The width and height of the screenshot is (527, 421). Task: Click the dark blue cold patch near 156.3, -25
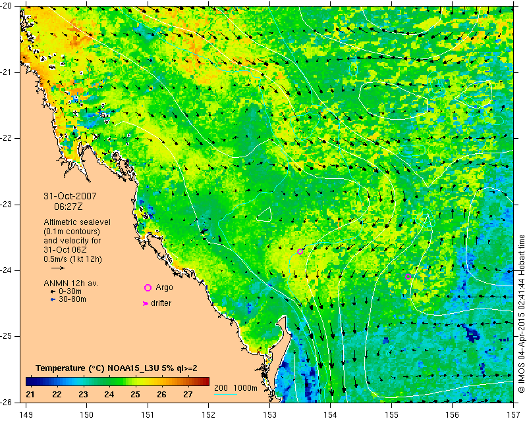(x=470, y=332)
